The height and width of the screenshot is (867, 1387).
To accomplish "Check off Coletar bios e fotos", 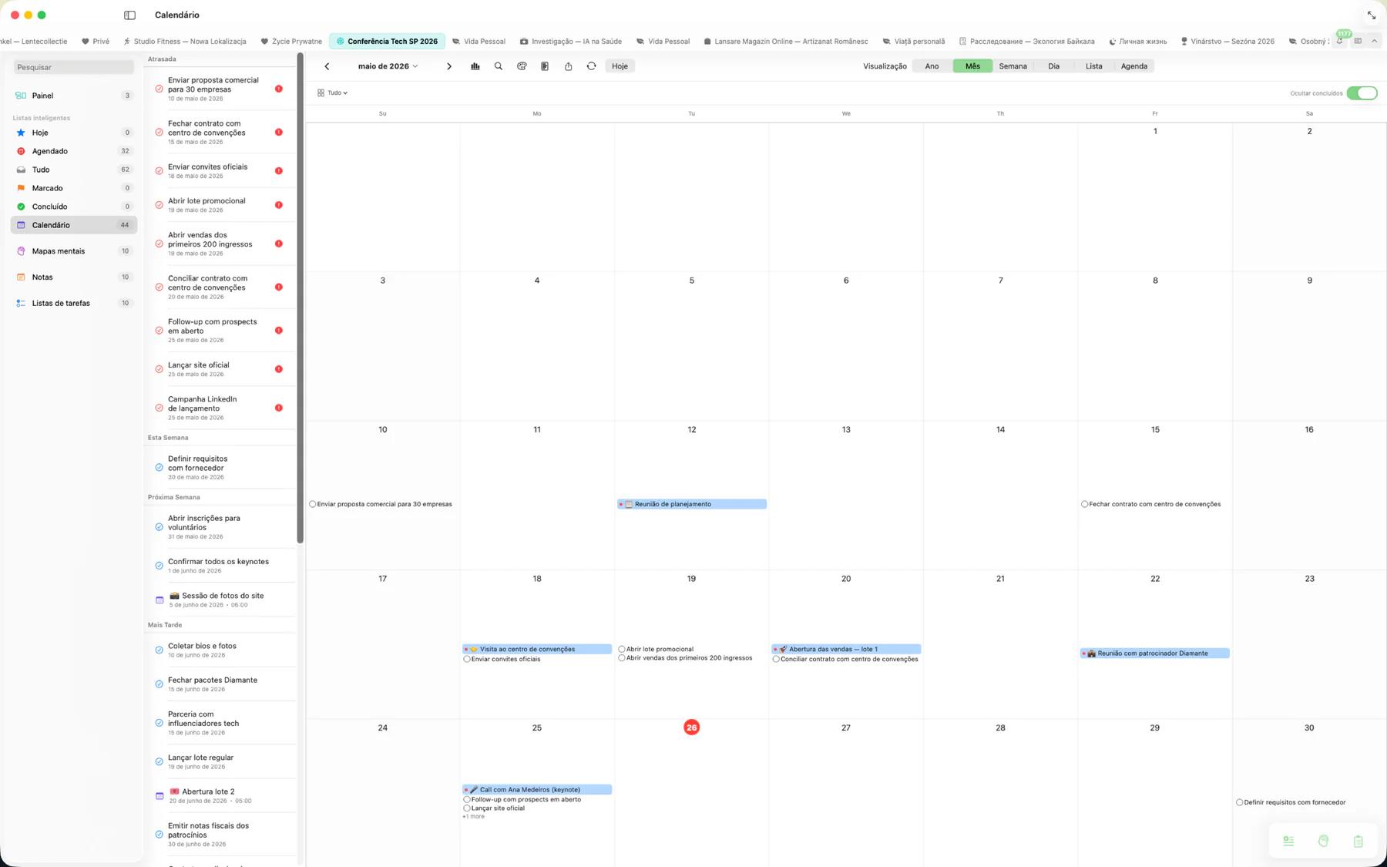I will [159, 650].
